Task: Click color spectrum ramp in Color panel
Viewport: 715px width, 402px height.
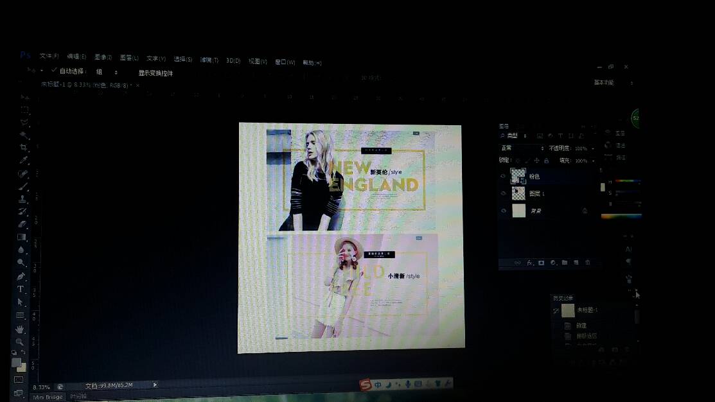Action: coord(621,216)
